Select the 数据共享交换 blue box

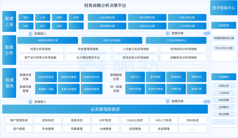click(92, 77)
